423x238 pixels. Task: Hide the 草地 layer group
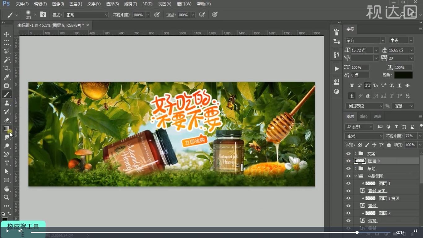[x=348, y=169]
